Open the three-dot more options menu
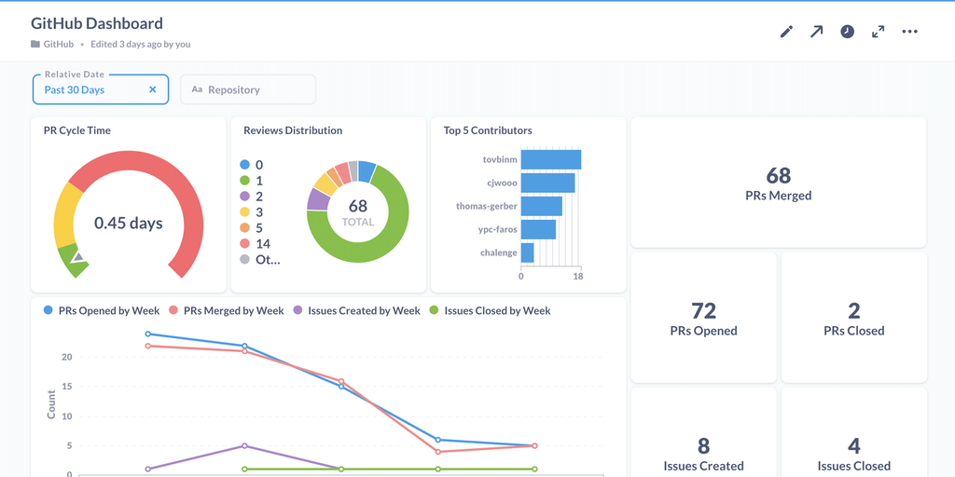This screenshot has height=477, width=955. click(x=909, y=32)
